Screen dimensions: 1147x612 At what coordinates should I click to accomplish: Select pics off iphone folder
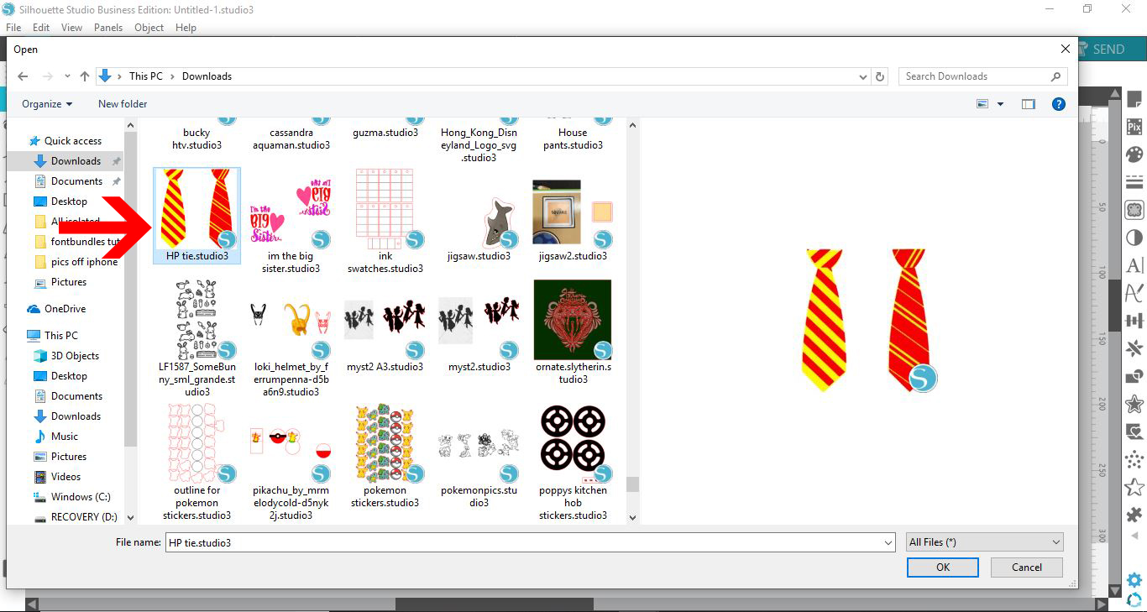coord(84,262)
